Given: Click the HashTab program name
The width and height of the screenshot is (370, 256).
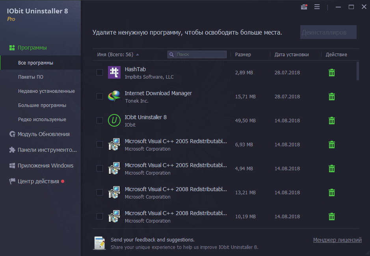Looking at the screenshot, I should point(135,69).
